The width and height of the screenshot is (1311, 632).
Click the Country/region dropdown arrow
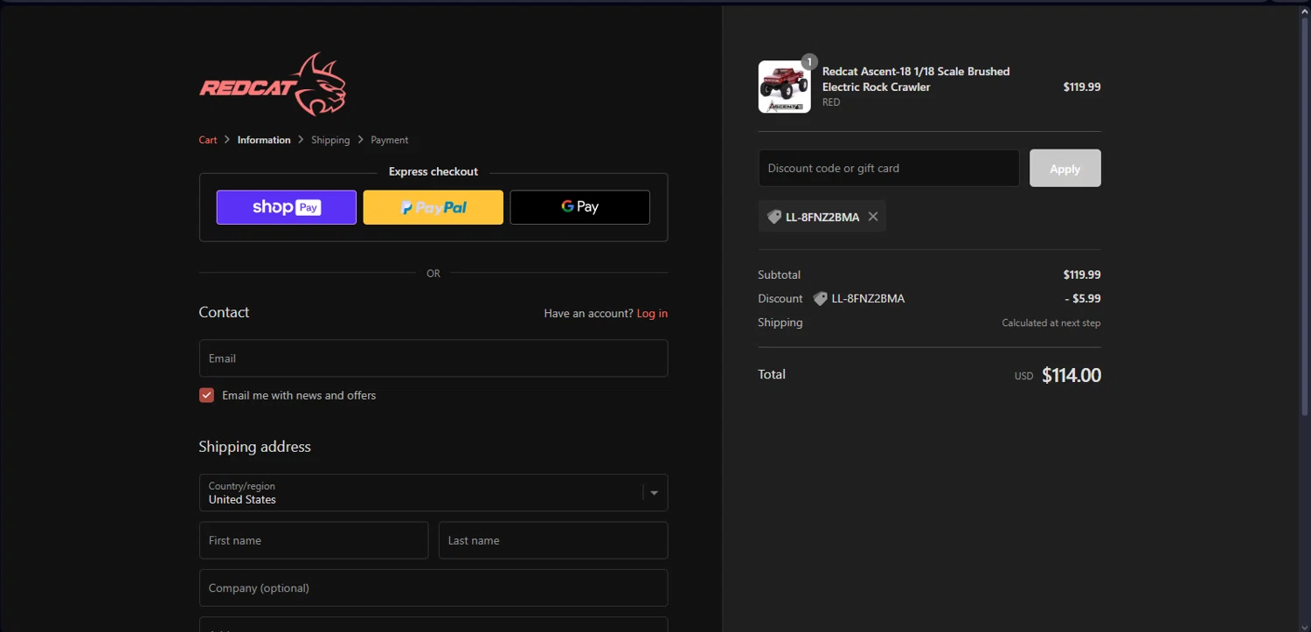point(655,493)
